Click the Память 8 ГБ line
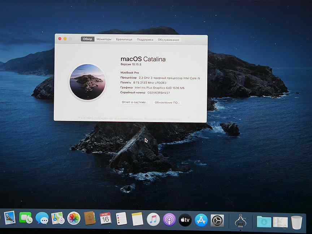Viewport: 312px width, 234px height. point(143,83)
